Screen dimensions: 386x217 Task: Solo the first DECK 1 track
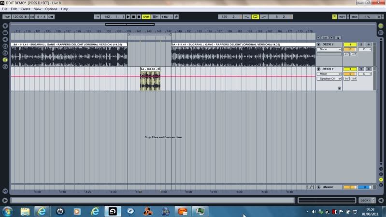361,44
